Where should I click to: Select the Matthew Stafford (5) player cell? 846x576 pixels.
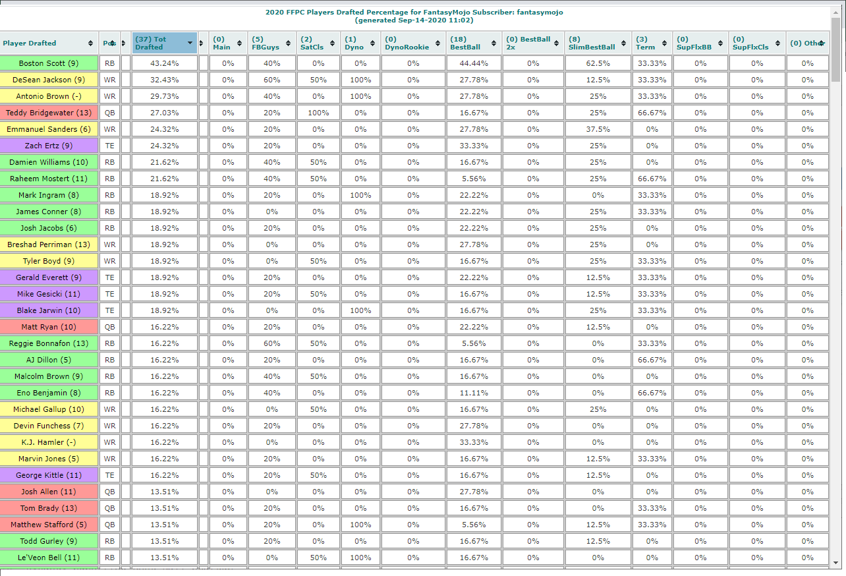pos(49,525)
